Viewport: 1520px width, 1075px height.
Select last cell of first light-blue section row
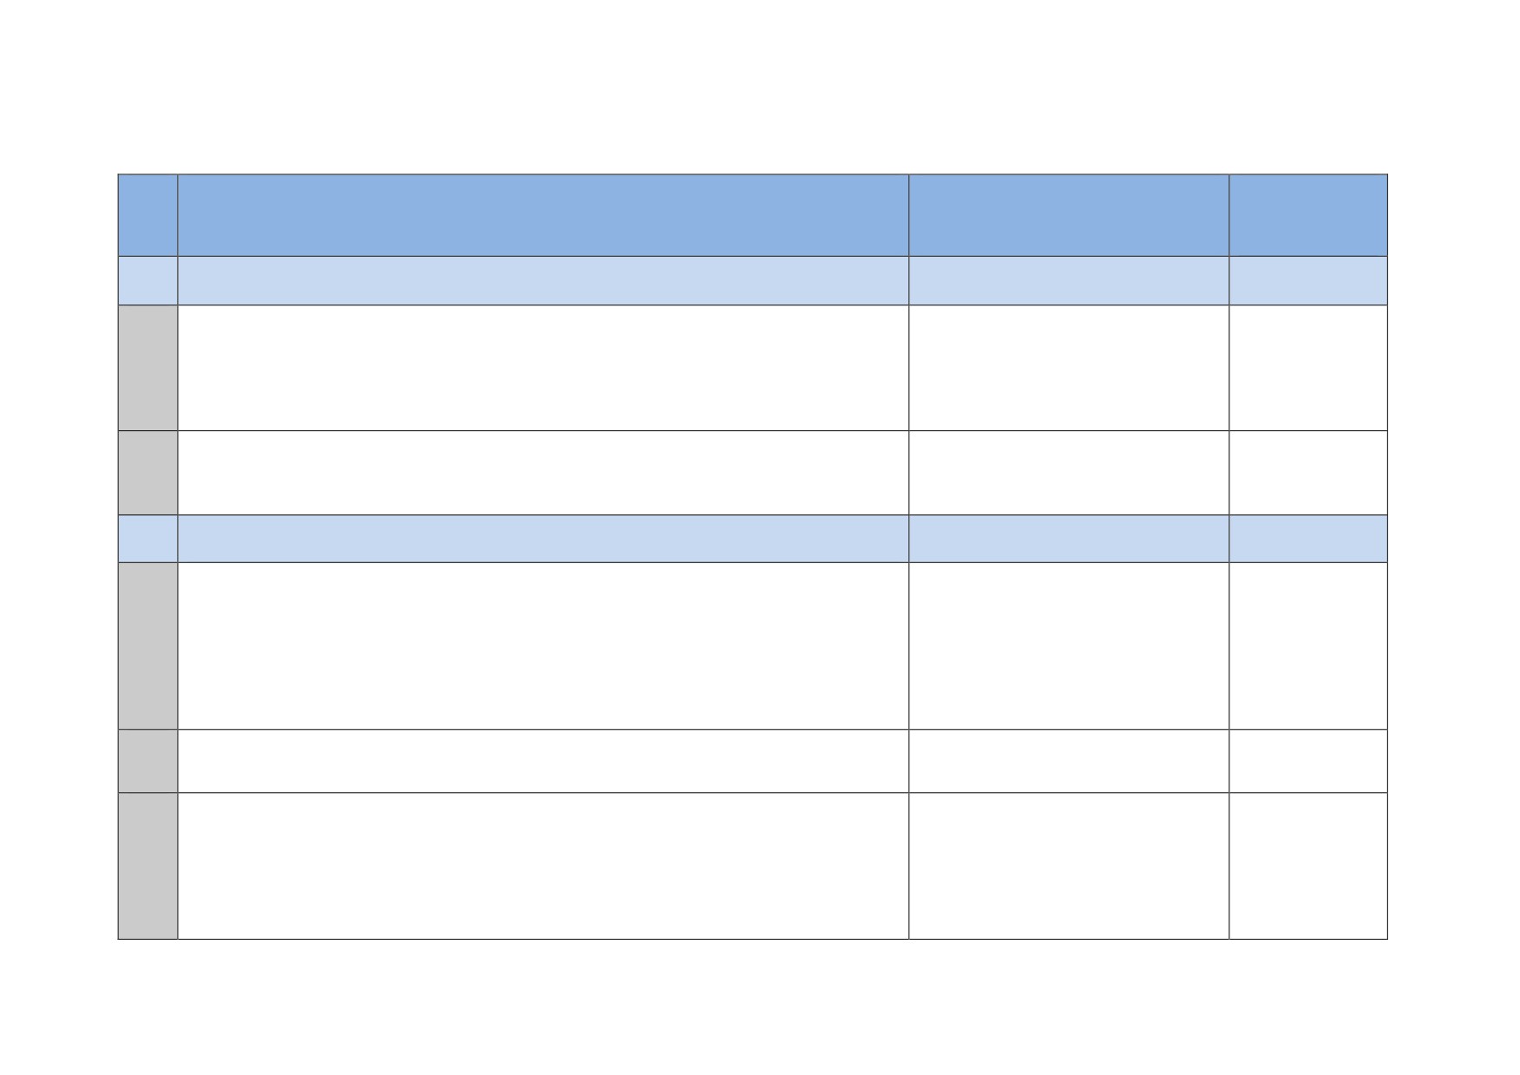(x=1308, y=280)
